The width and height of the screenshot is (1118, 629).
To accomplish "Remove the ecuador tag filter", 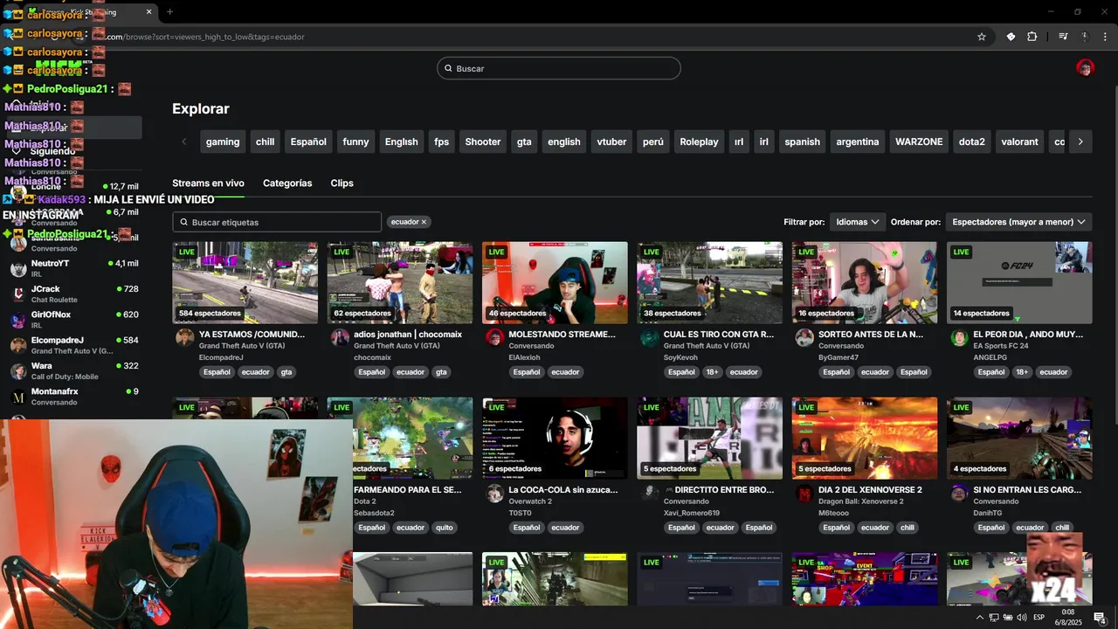I will [424, 222].
